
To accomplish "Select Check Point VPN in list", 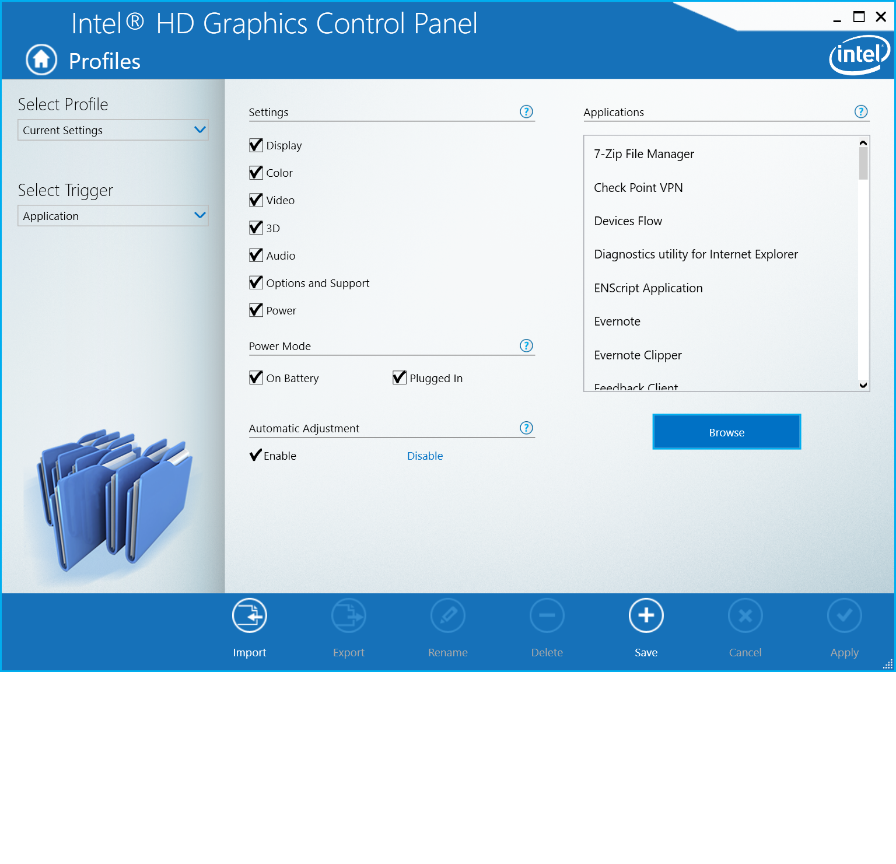I will click(x=638, y=188).
